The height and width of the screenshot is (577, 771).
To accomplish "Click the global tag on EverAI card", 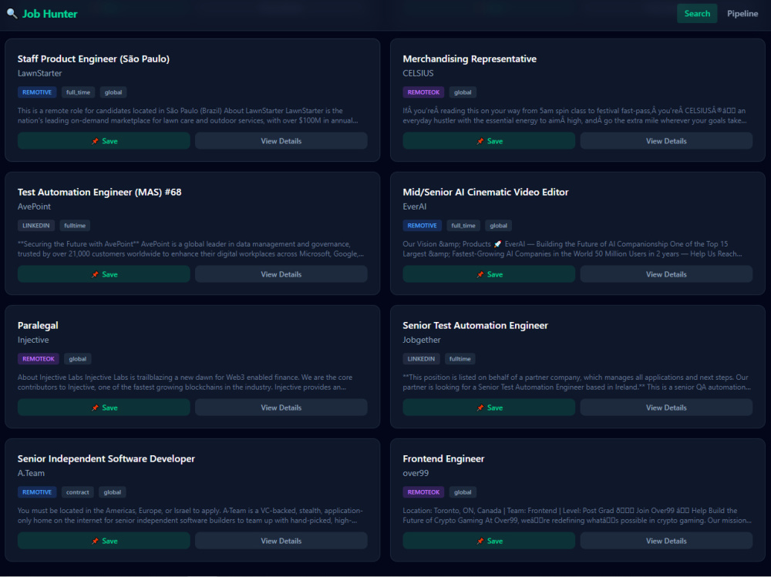I will (x=498, y=226).
